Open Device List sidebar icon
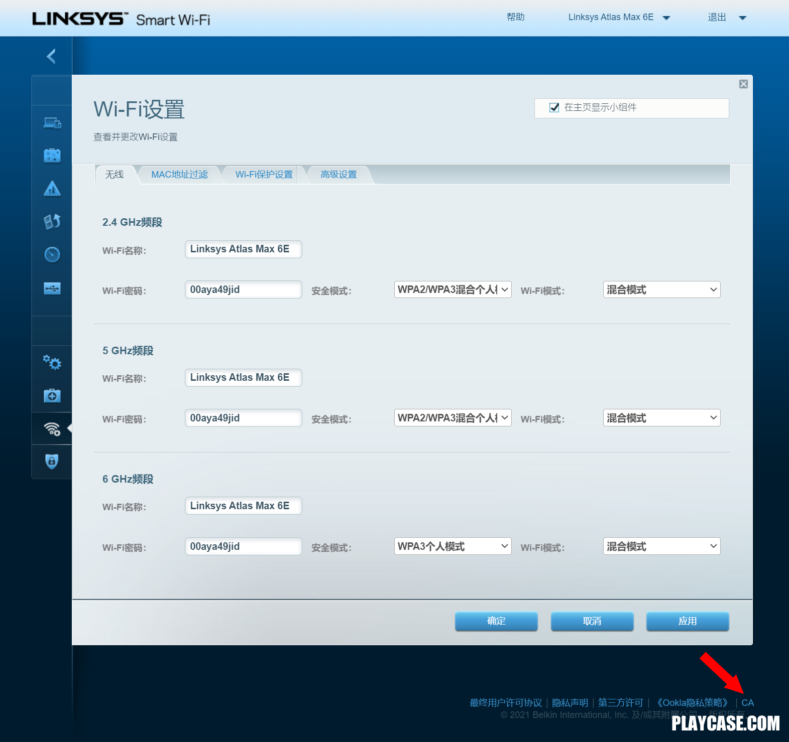 (x=52, y=122)
